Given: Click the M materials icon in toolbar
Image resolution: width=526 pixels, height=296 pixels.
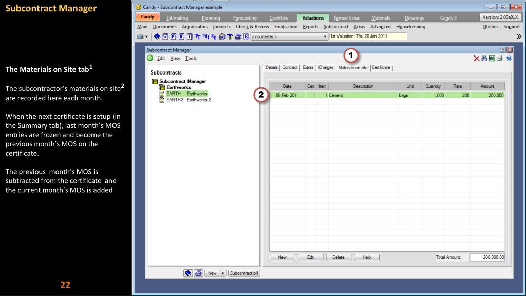Looking at the screenshot, I should pos(222,36).
